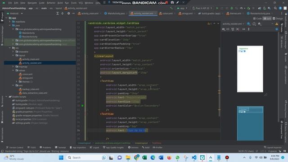
Task: Click the editor inspection warning indicator
Action: click(x=209, y=23)
